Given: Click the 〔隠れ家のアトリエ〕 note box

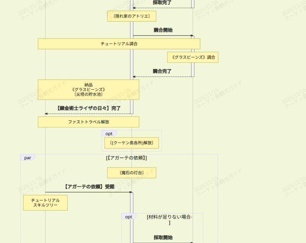Looking at the screenshot, I should [x=131, y=16].
